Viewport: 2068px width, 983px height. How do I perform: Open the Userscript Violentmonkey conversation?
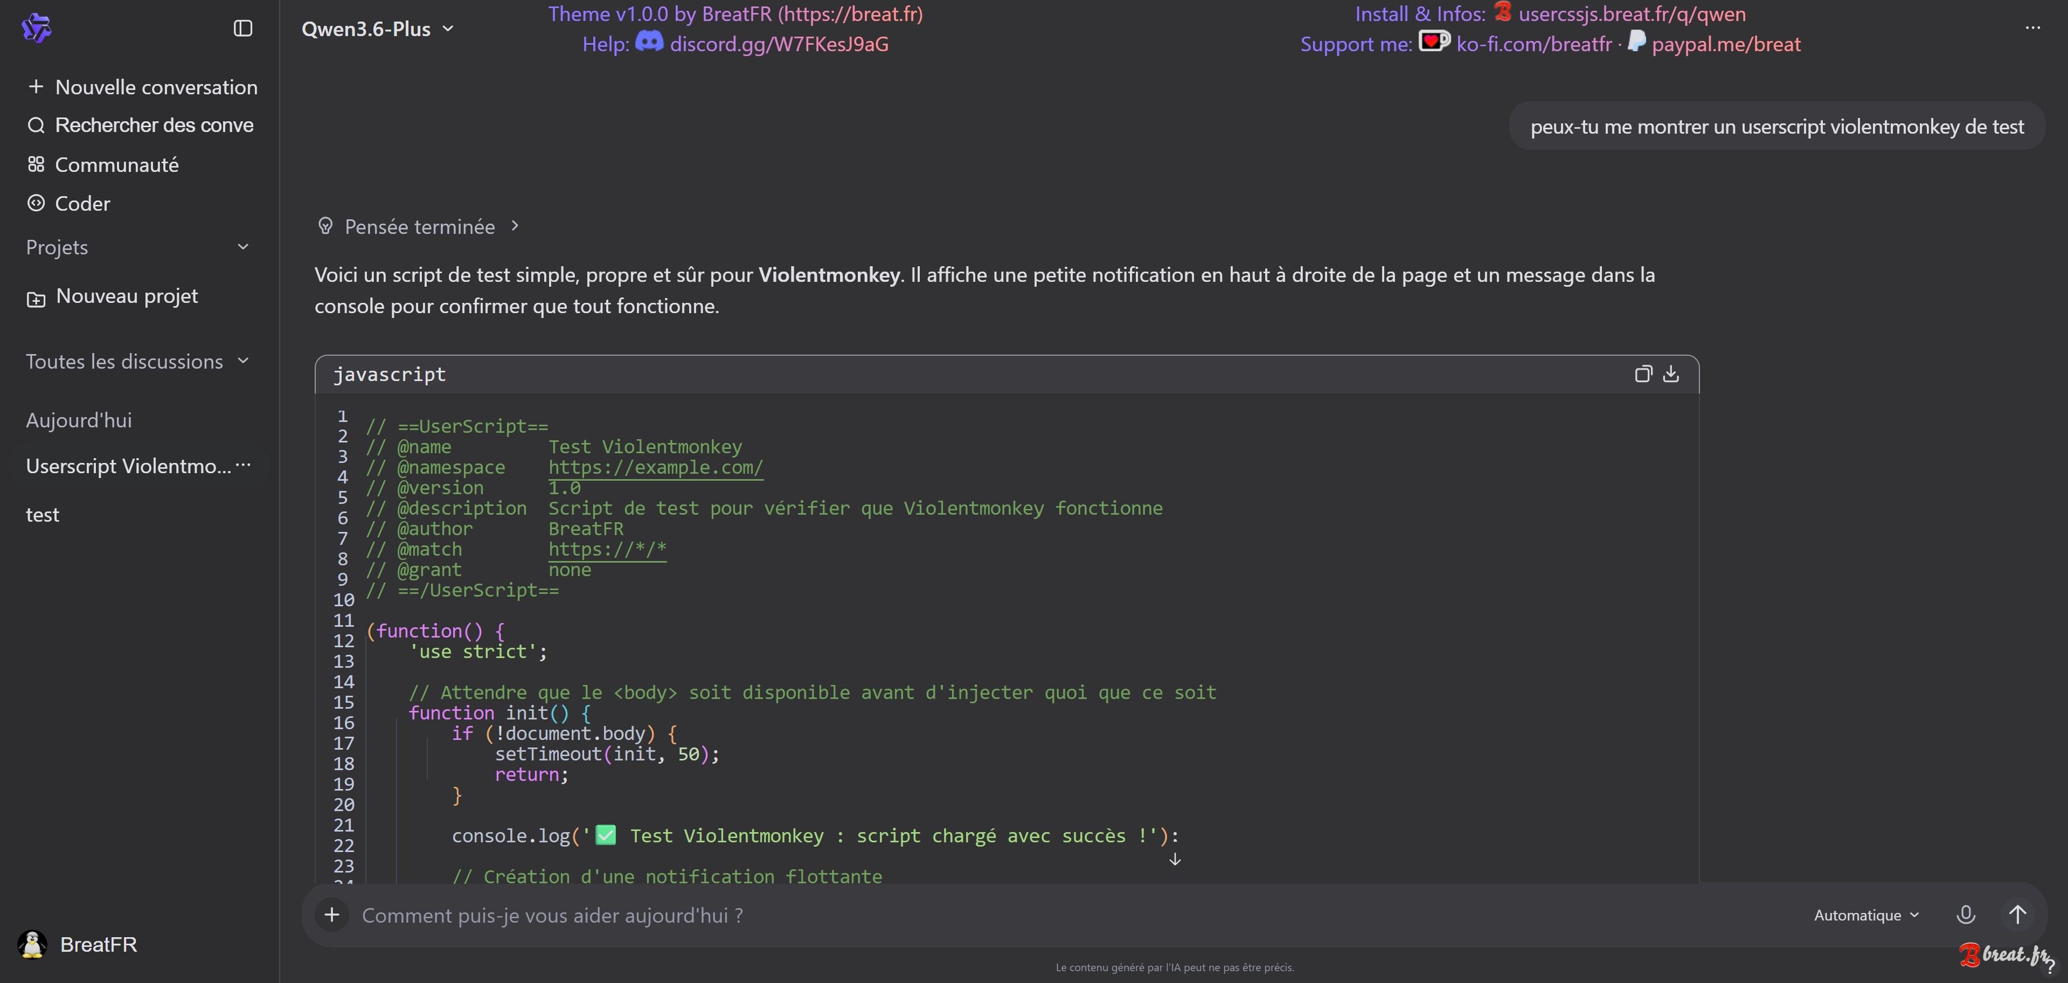click(128, 466)
